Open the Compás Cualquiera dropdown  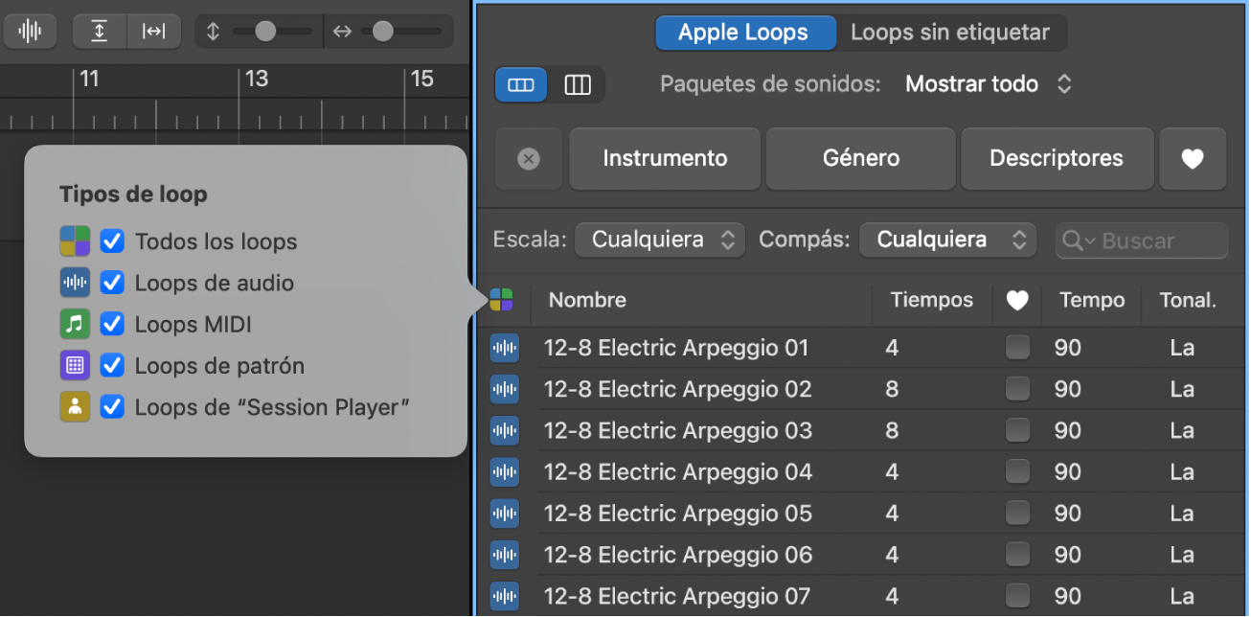click(x=947, y=240)
